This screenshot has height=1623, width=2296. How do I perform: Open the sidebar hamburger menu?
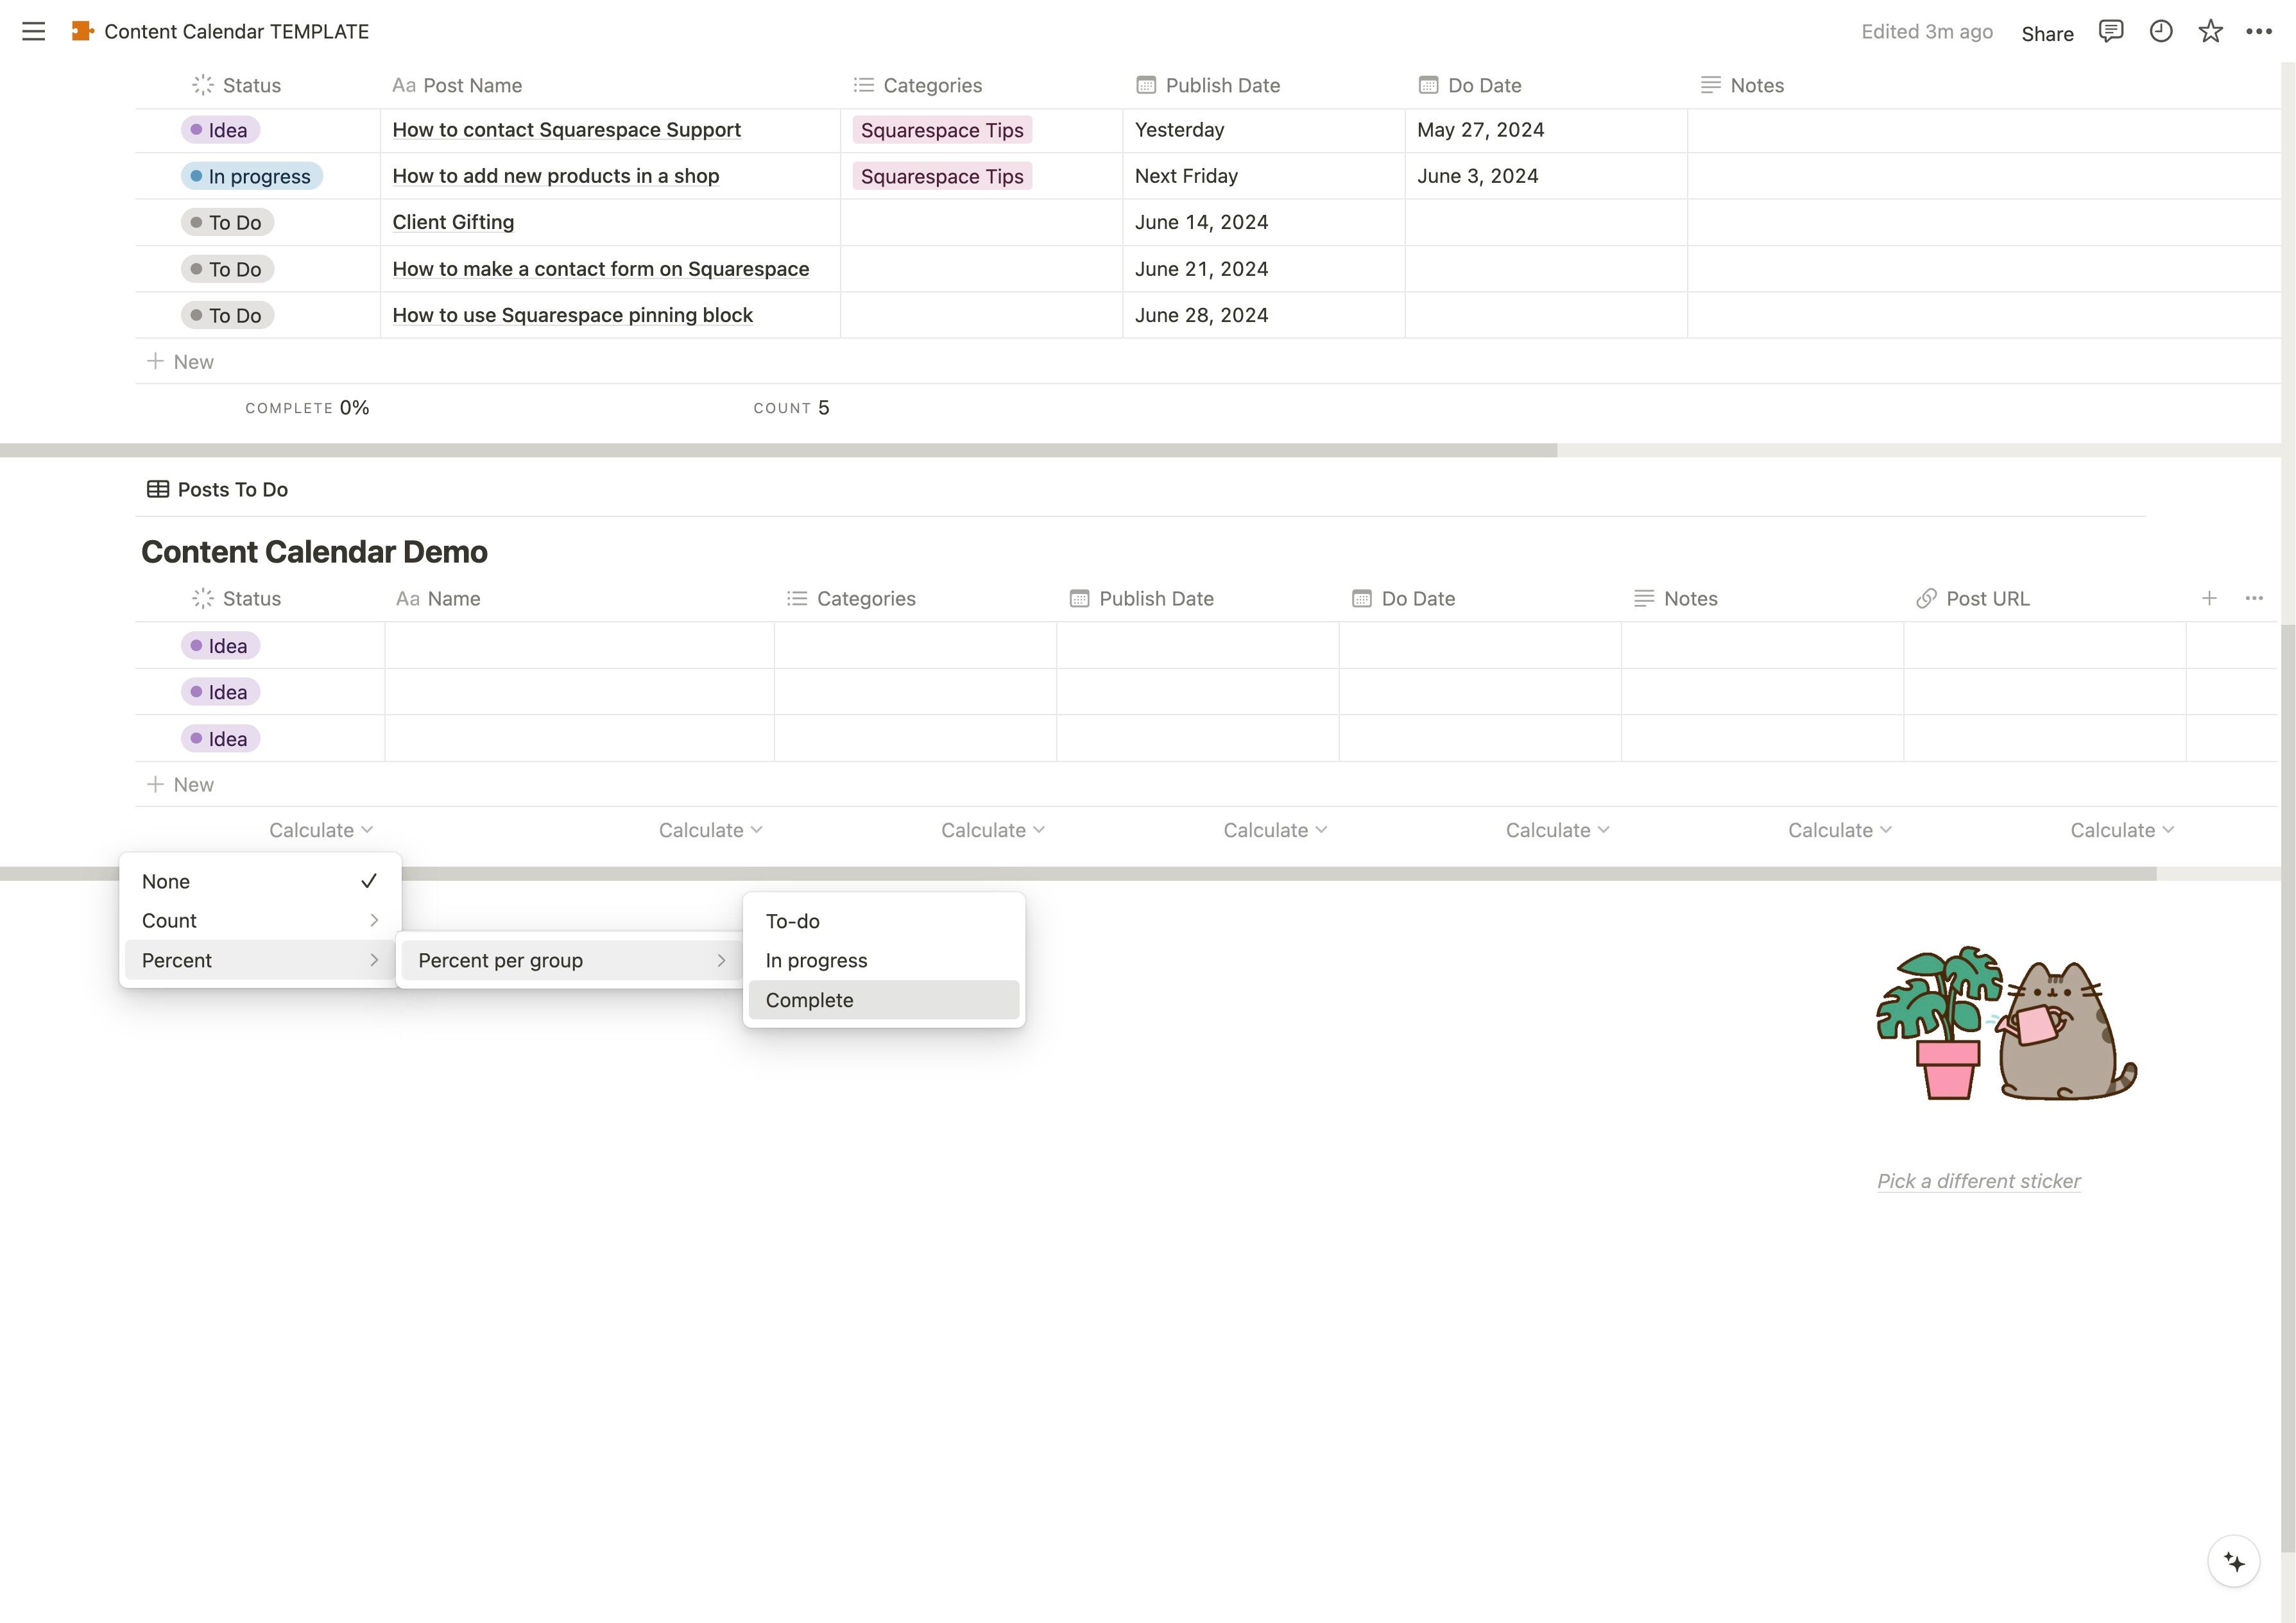point(33,32)
